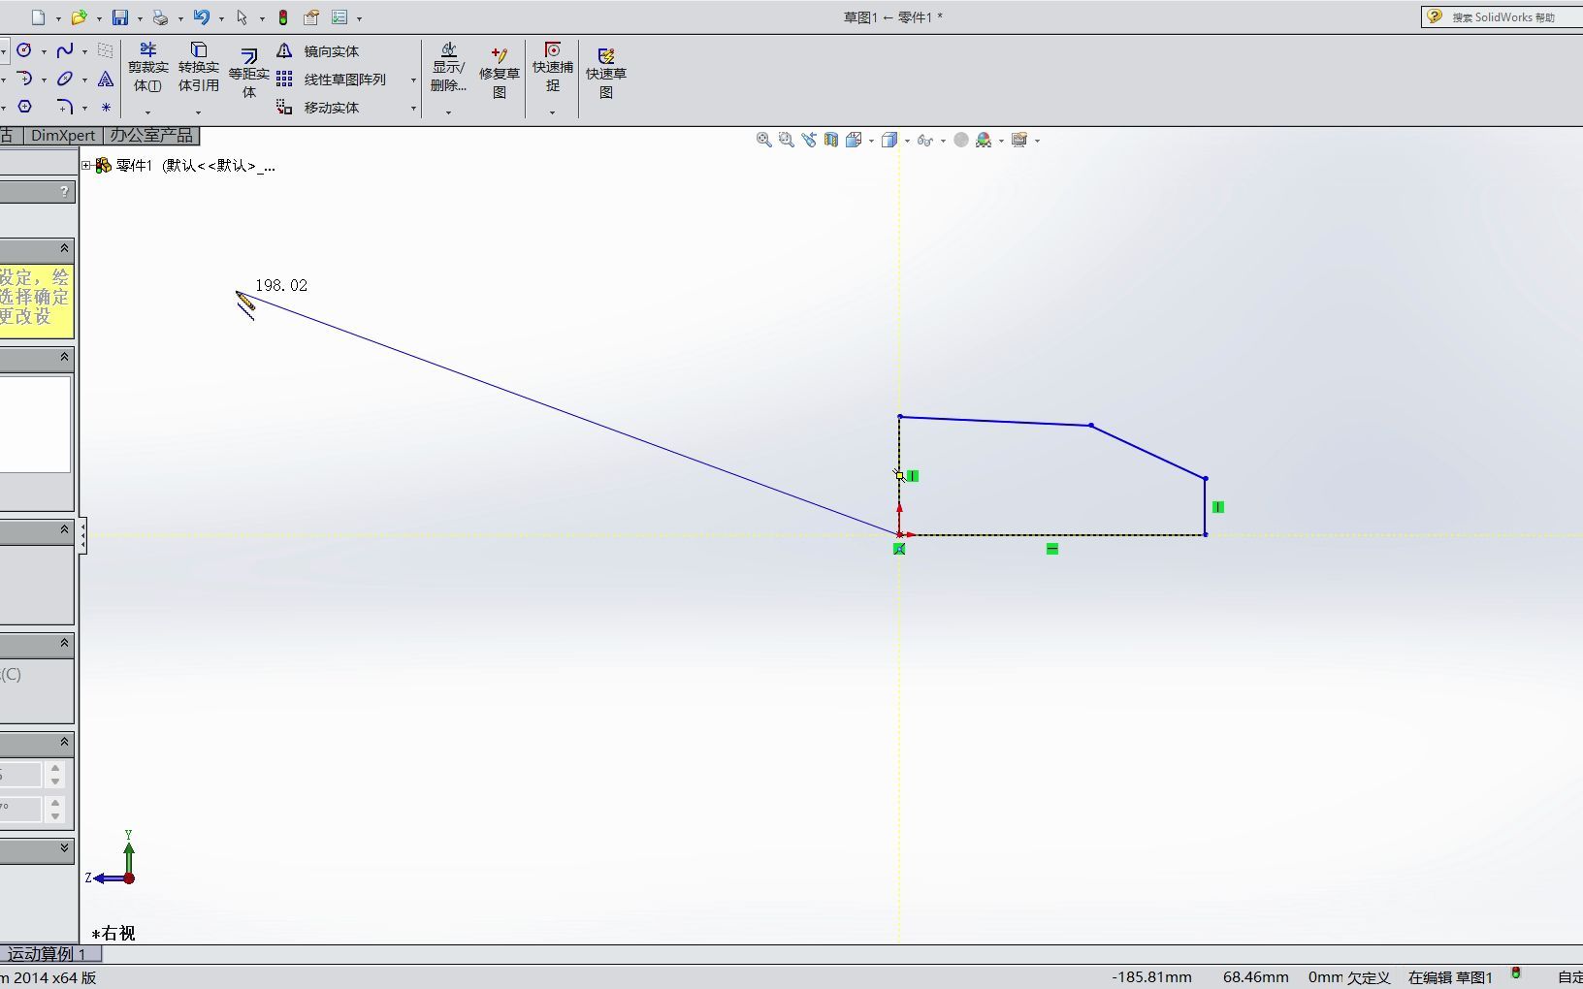This screenshot has width=1583, height=989.
Task: Click the SolidWorks help search field
Action: (x=1503, y=16)
